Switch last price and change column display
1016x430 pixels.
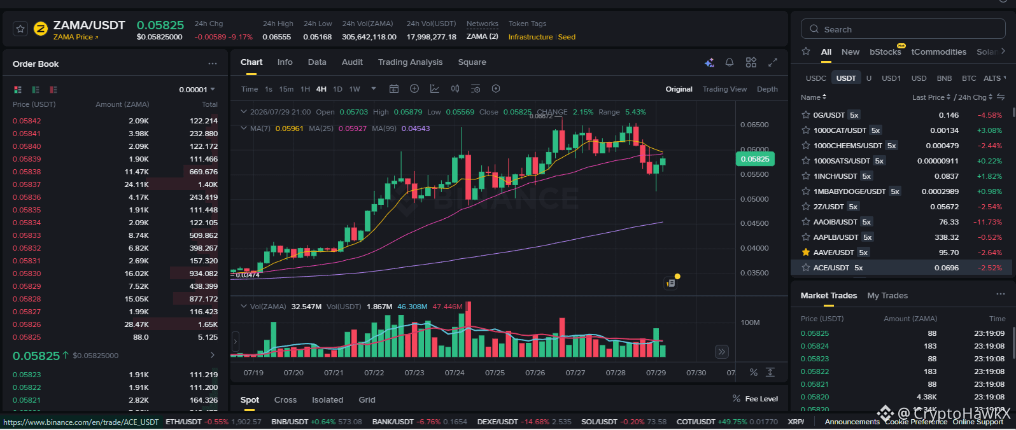(1001, 97)
